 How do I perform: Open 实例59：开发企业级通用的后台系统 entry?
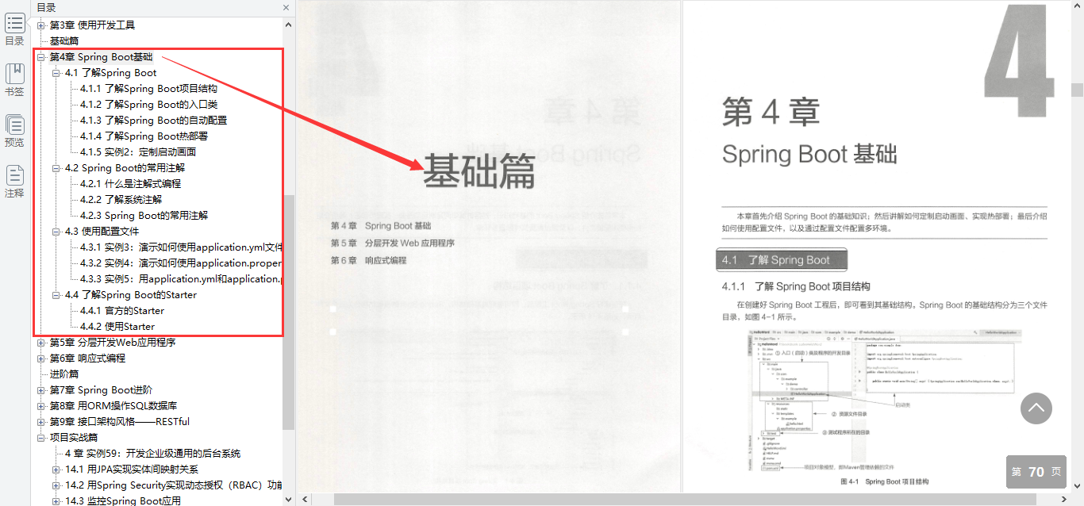coord(152,454)
